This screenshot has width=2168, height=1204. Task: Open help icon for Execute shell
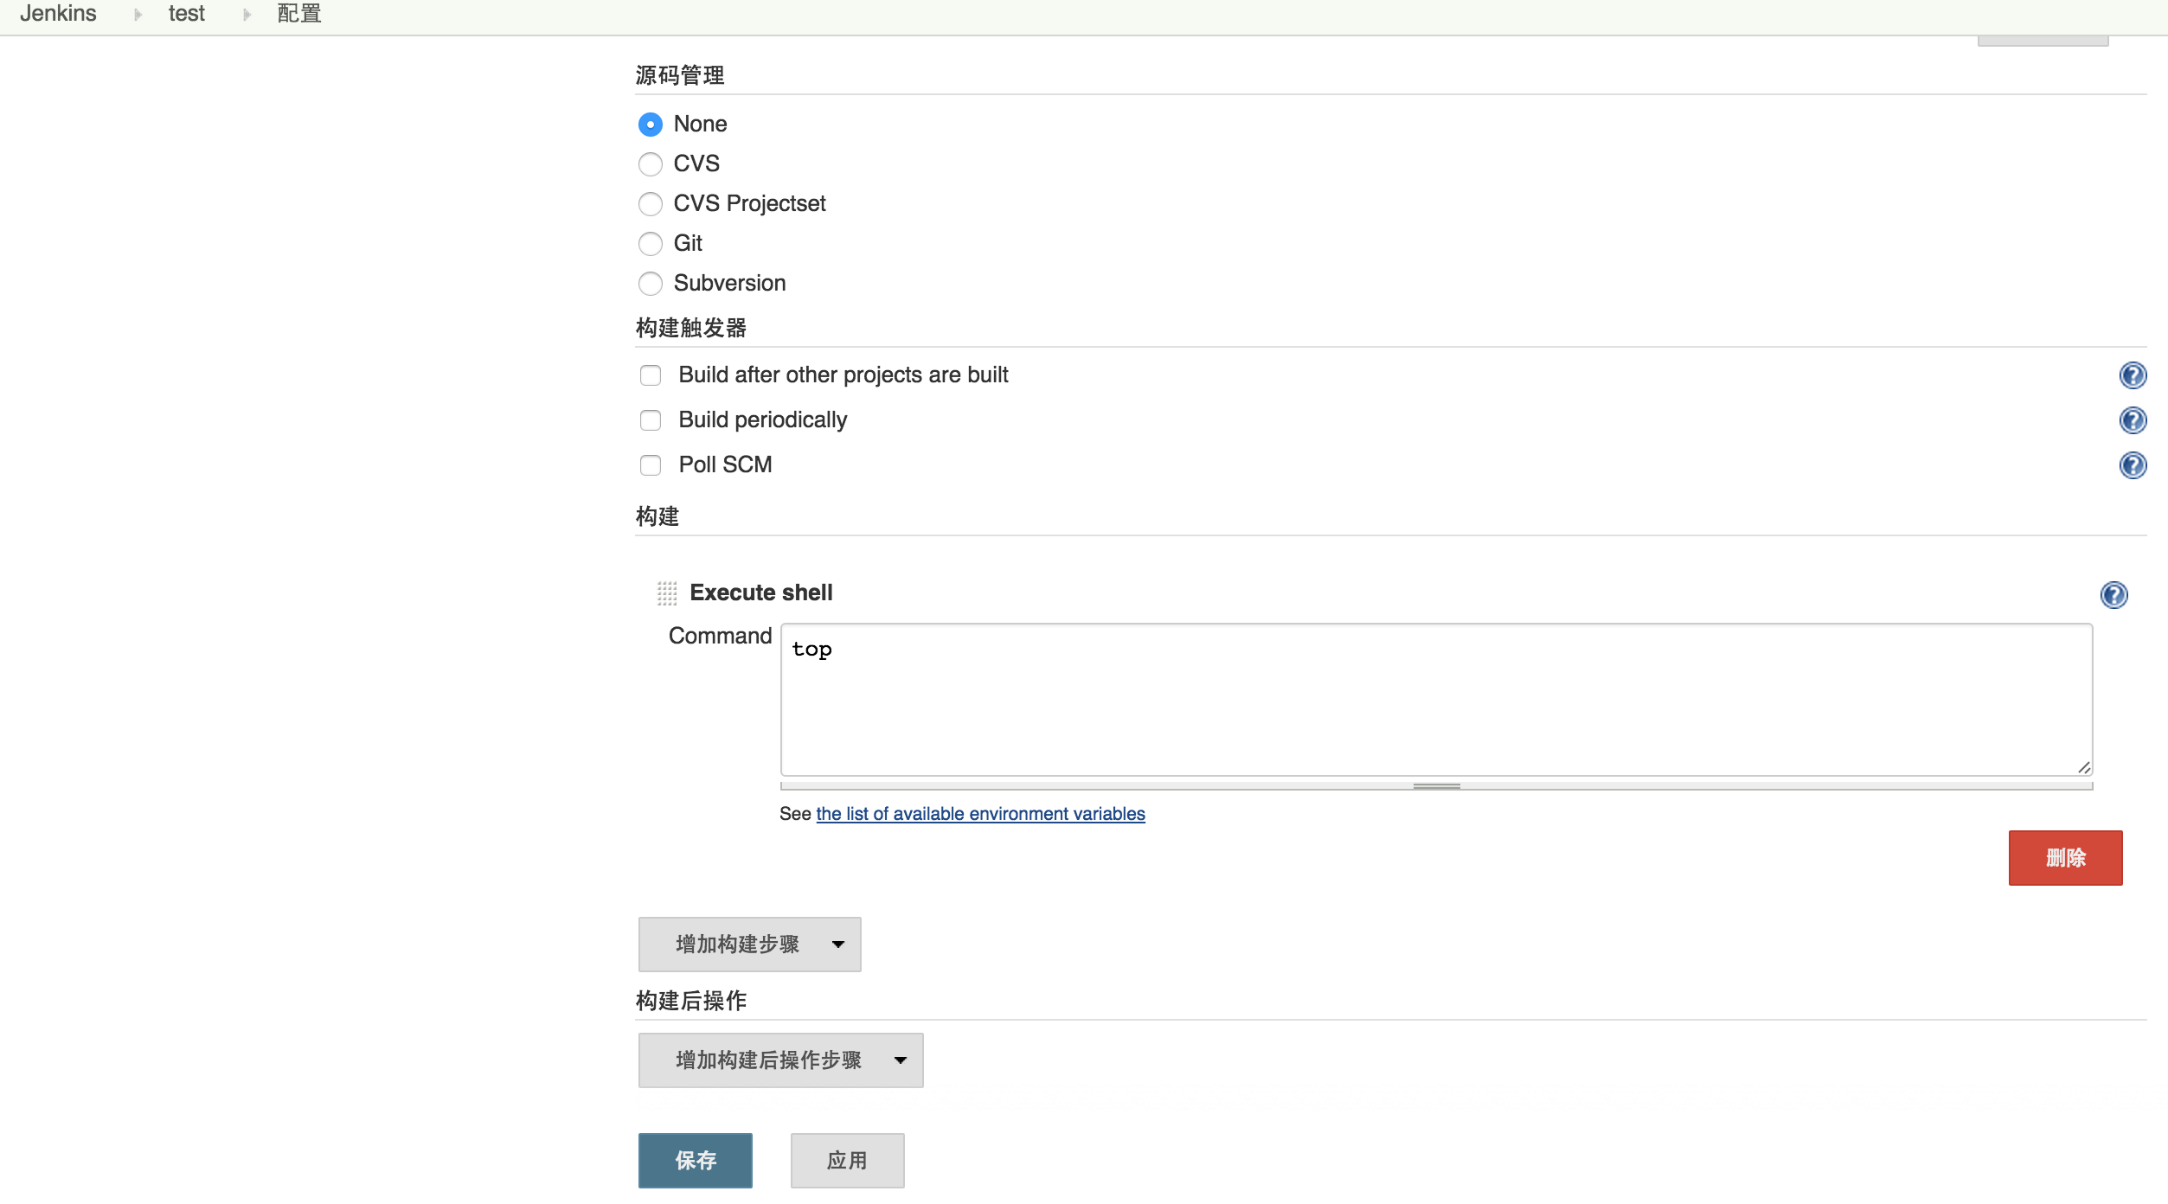pos(2113,595)
